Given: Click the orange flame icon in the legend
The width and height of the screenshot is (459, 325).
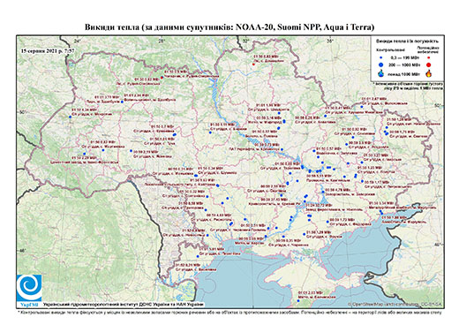Looking at the screenshot, I should [429, 73].
